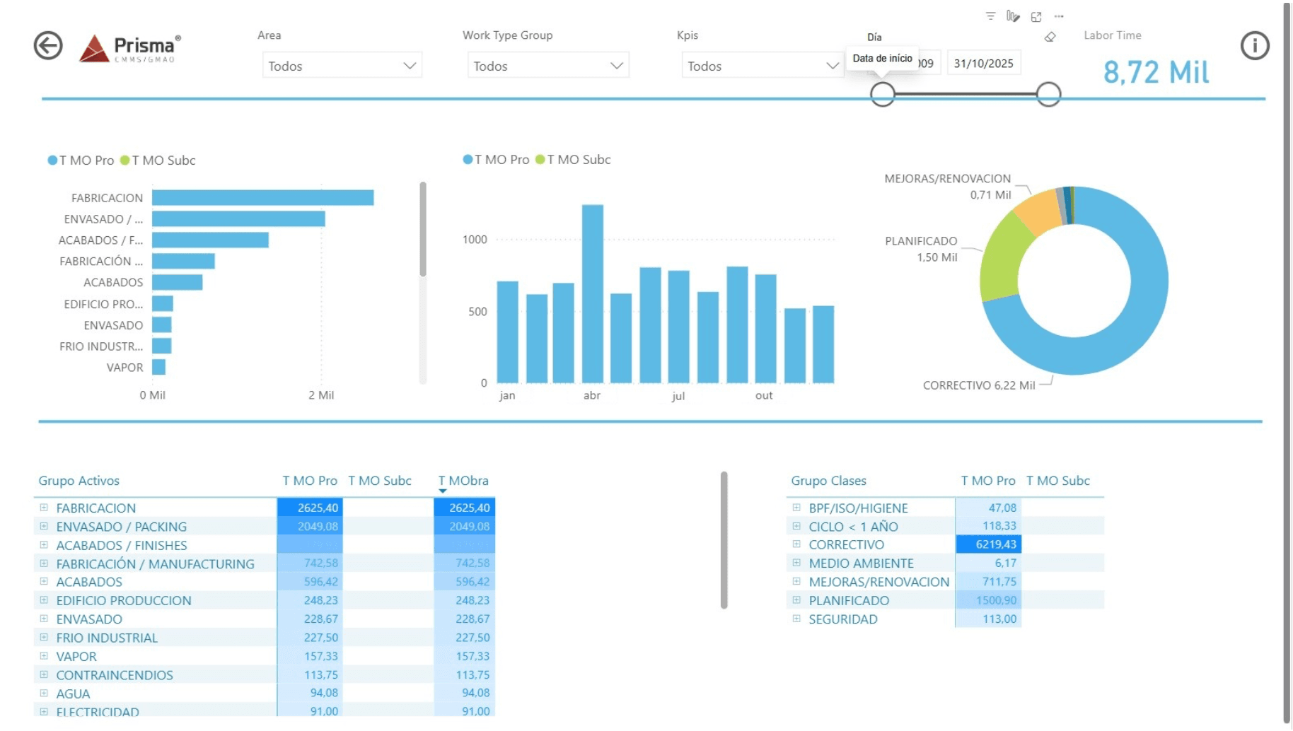
Task: Click the drill-through visual icon next to the filter
Action: [x=1011, y=16]
